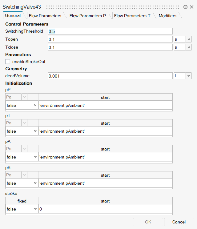Expand the deadVolume unit dropdown
The height and width of the screenshot is (229, 197).
click(x=189, y=76)
